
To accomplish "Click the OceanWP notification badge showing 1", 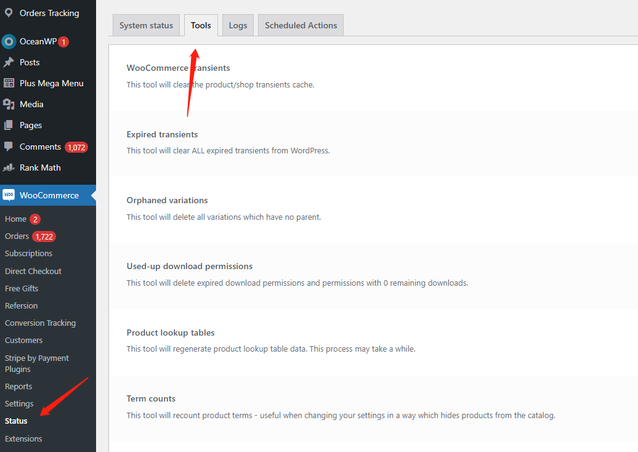I will (63, 42).
